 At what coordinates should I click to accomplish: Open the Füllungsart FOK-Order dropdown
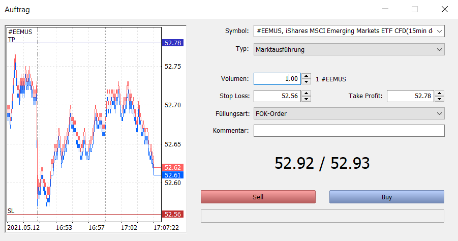[x=349, y=113]
